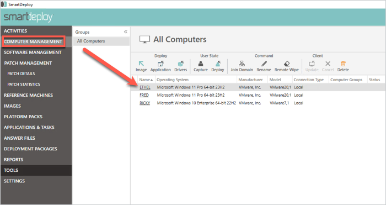Click the smartdeploy logo in header
Viewport: 386px width, 205px height.
pos(28,17)
